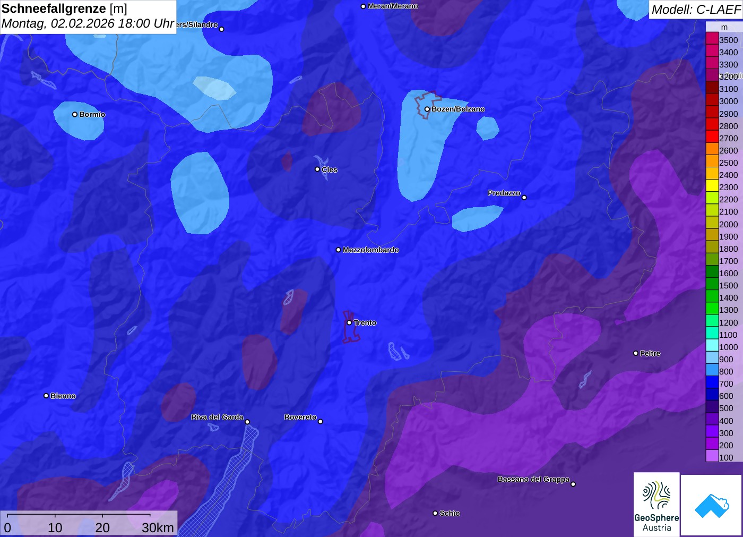The height and width of the screenshot is (537, 743).
Task: Click the GeoSphere Austria logo
Action: pyautogui.click(x=656, y=505)
